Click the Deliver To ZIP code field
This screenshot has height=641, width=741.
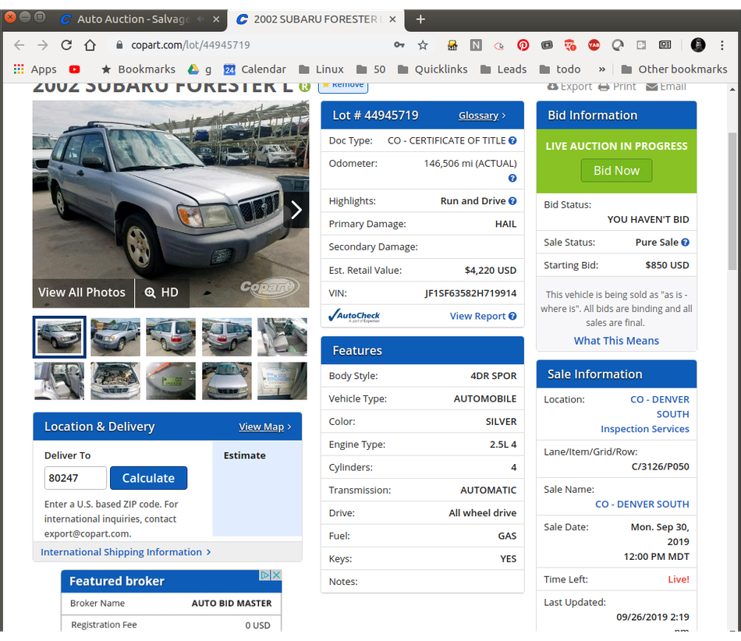(75, 478)
